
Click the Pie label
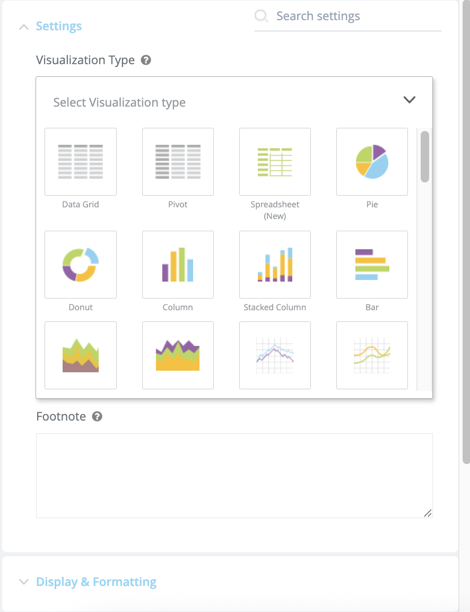372,205
